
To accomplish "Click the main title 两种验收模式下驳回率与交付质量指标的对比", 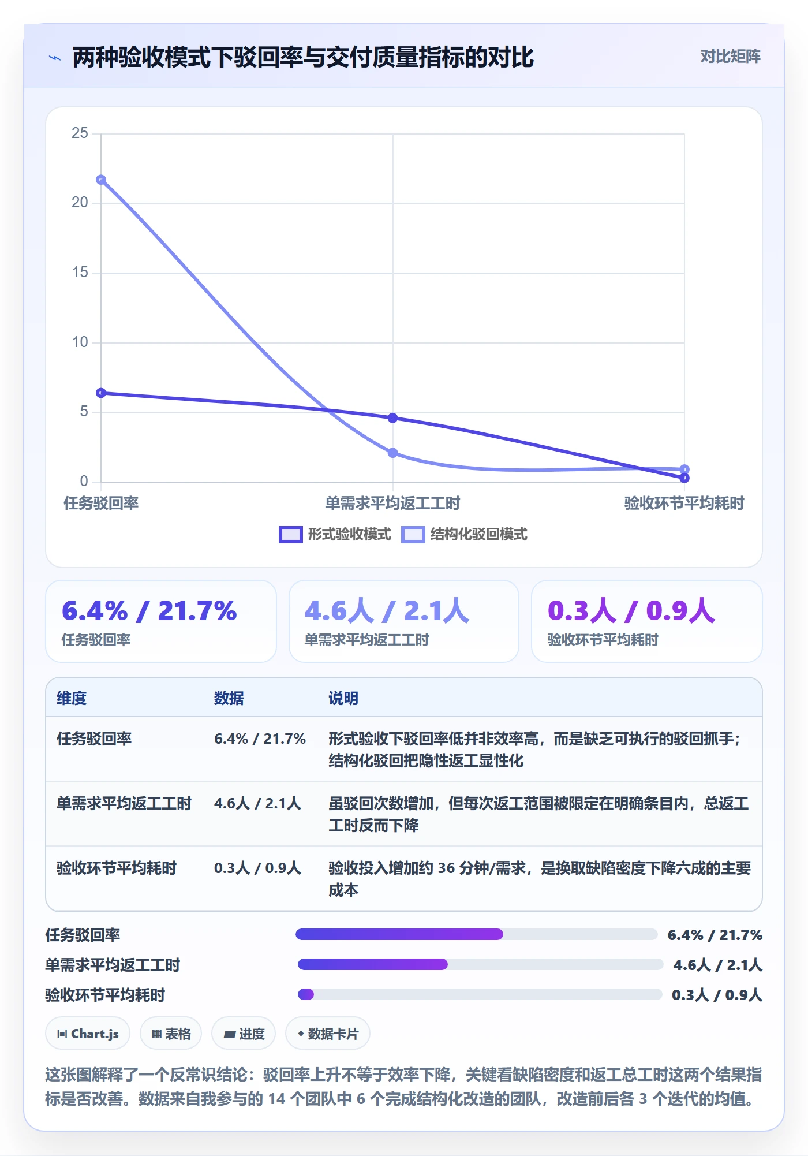I will (303, 57).
